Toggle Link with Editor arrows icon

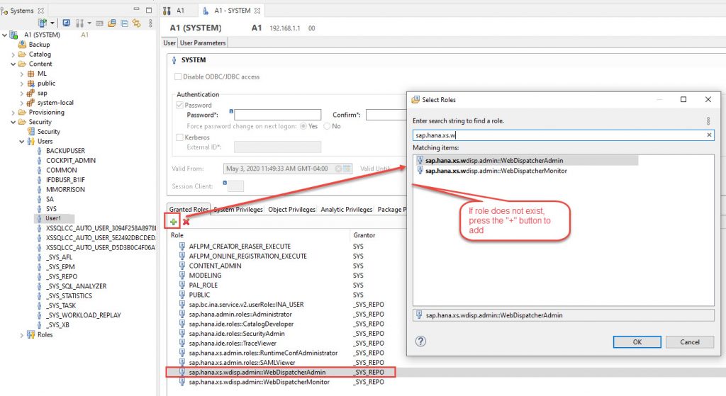[x=136, y=23]
